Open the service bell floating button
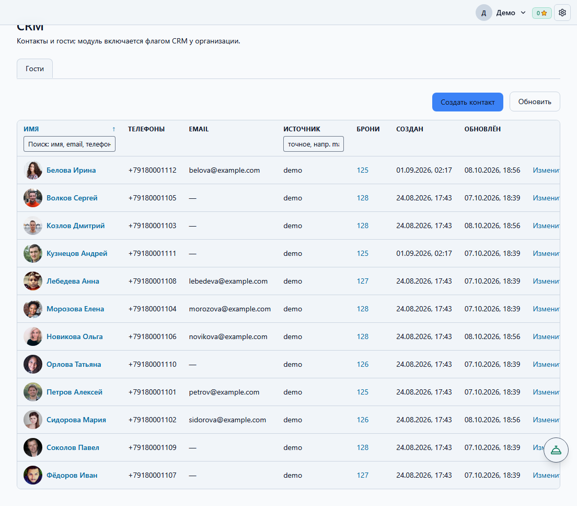 click(556, 449)
